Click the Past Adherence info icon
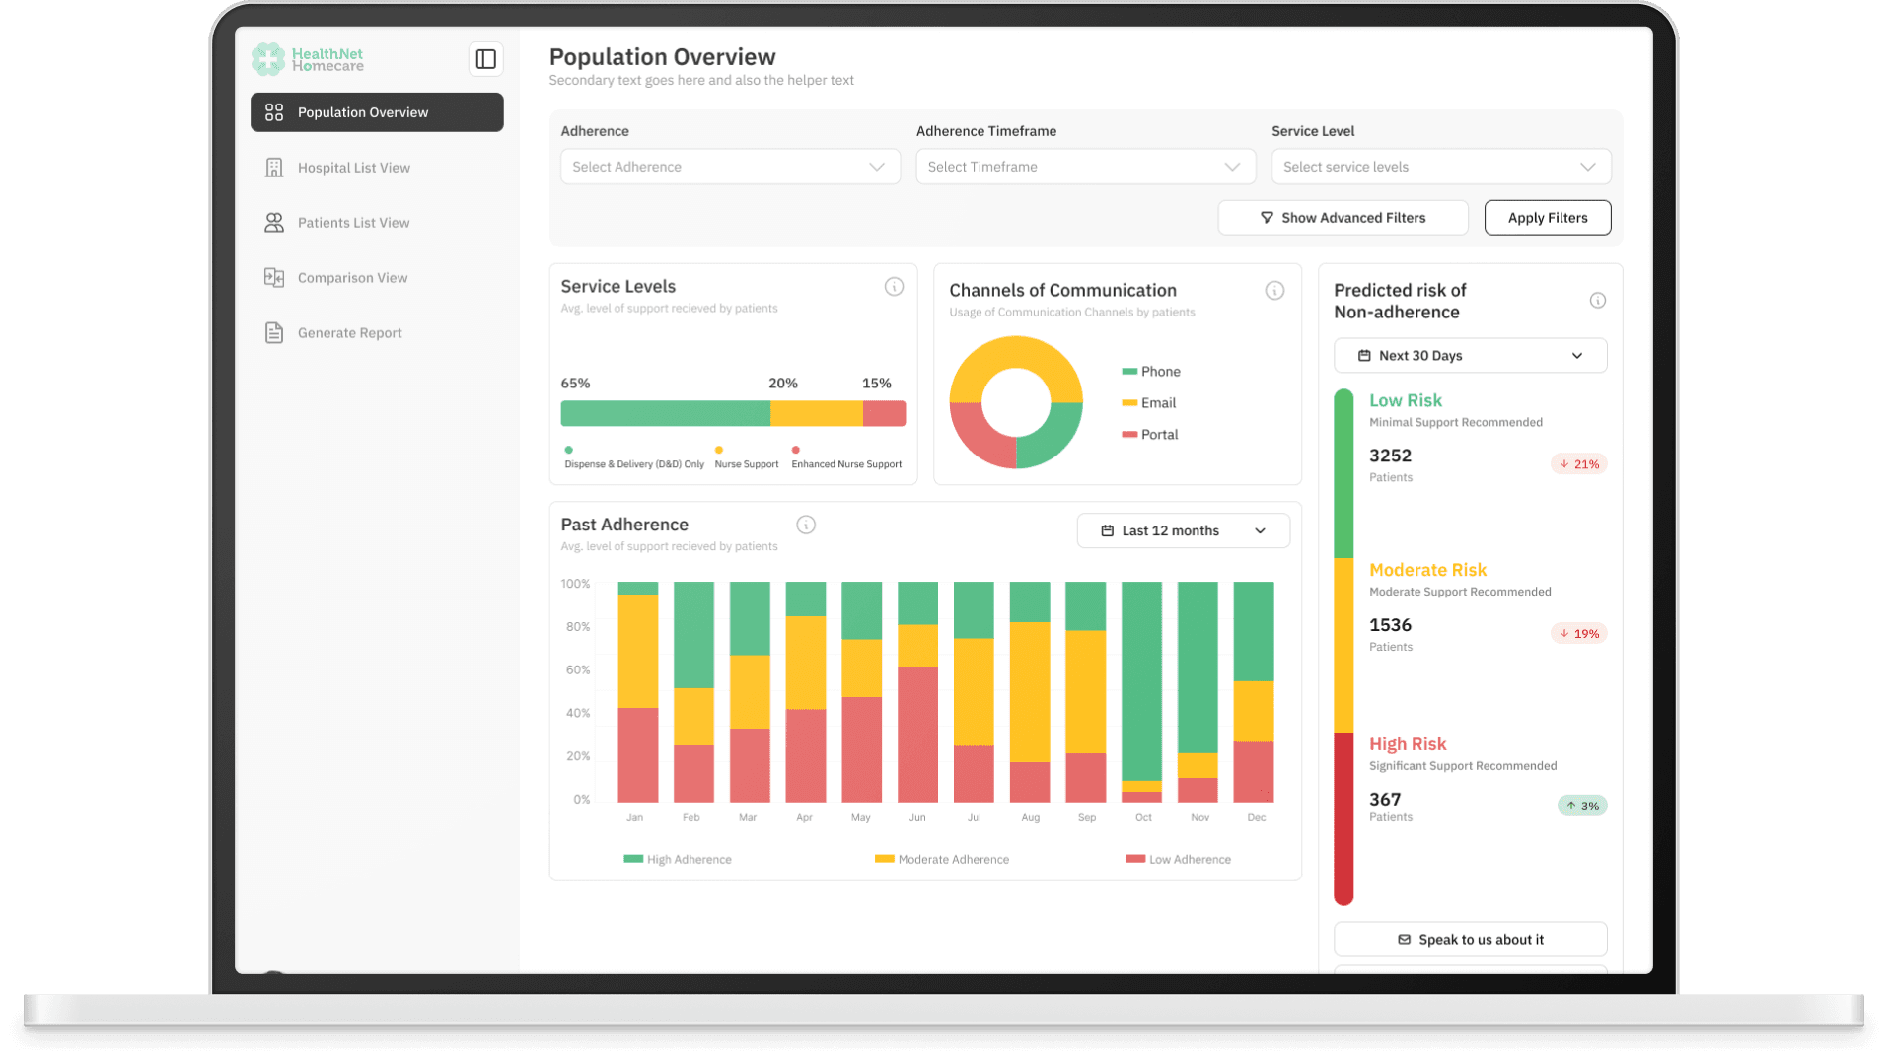The image size is (1888, 1053). pos(806,525)
